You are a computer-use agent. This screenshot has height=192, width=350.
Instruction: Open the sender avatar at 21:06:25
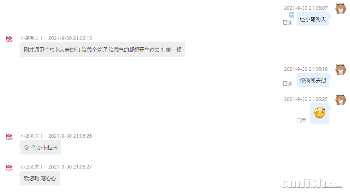tap(340, 100)
